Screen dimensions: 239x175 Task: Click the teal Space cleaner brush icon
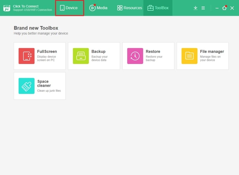pos(27,86)
